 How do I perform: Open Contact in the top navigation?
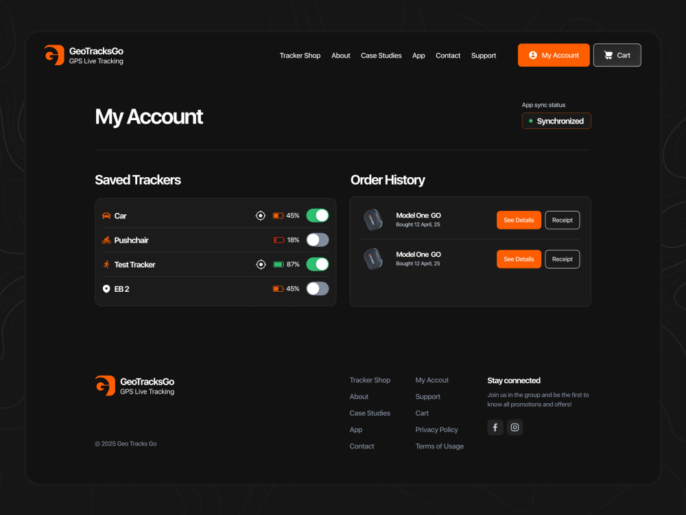[x=448, y=56]
